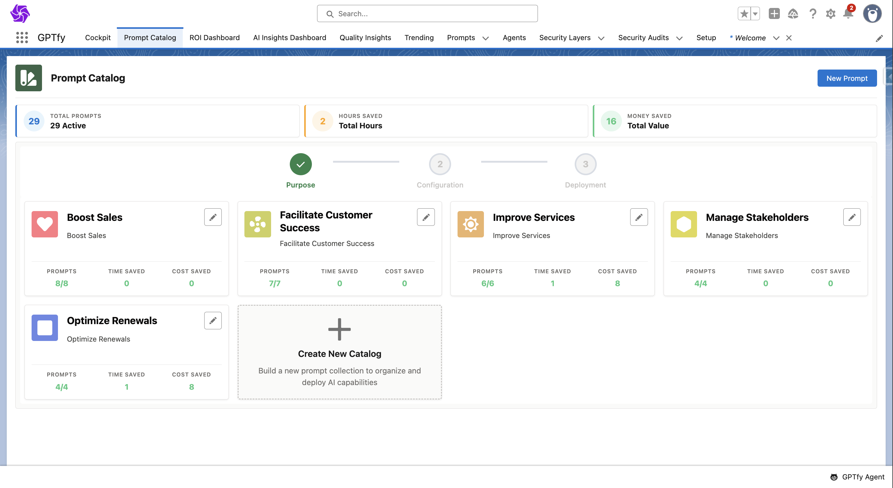The image size is (893, 488).
Task: Select the Configuration step in progress indicator
Action: pos(439,164)
